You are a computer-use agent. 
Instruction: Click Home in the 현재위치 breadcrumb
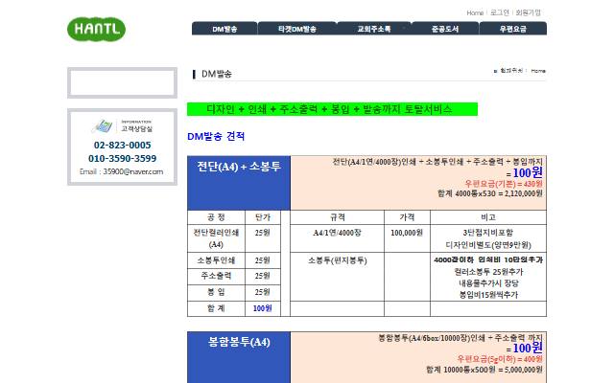pyautogui.click(x=538, y=71)
